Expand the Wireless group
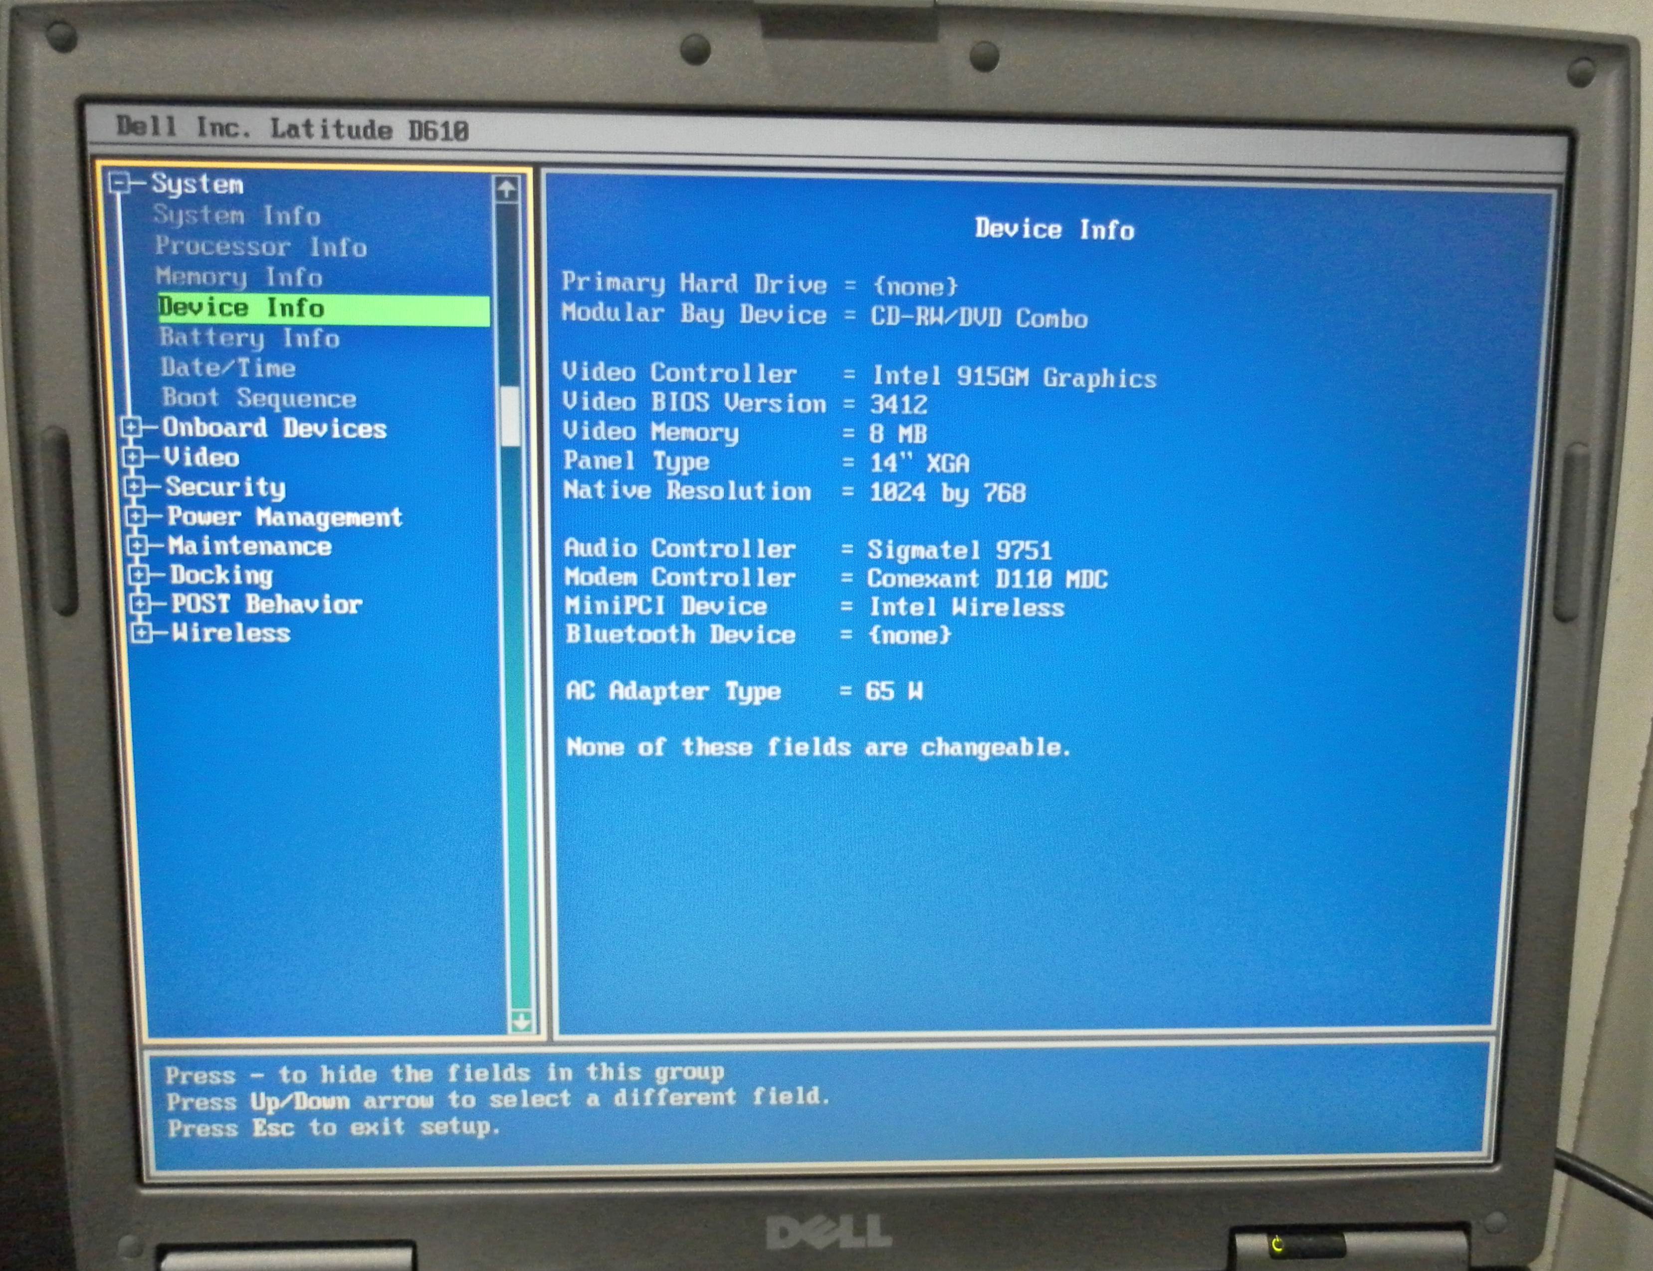 pyautogui.click(x=142, y=632)
